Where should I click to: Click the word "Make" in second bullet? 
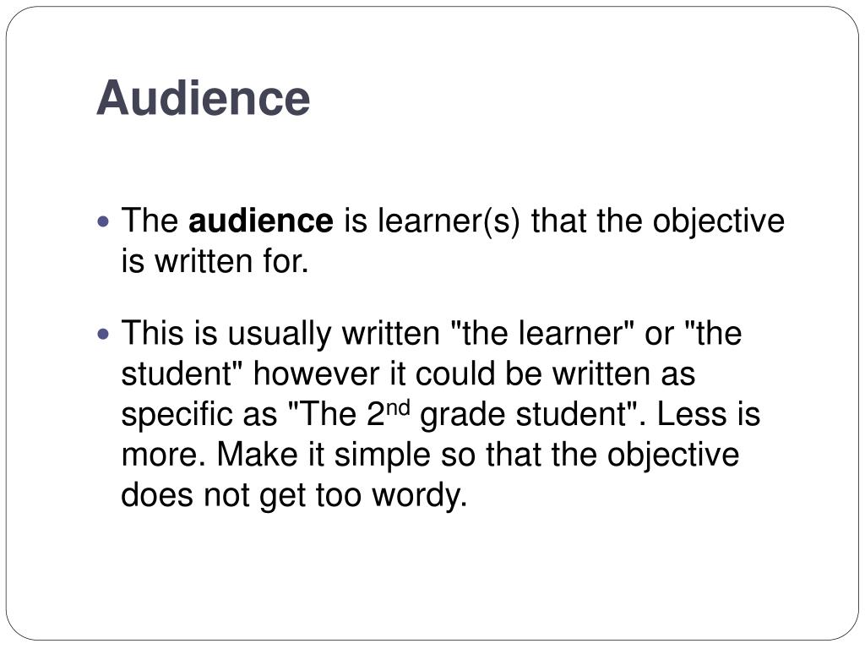(x=257, y=454)
